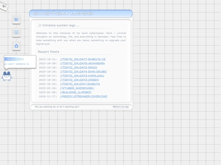This screenshot has height=165, width=221.
Task: Open the post //TOKYO_04::DAY2-ONSEN
Action: (79, 80)
